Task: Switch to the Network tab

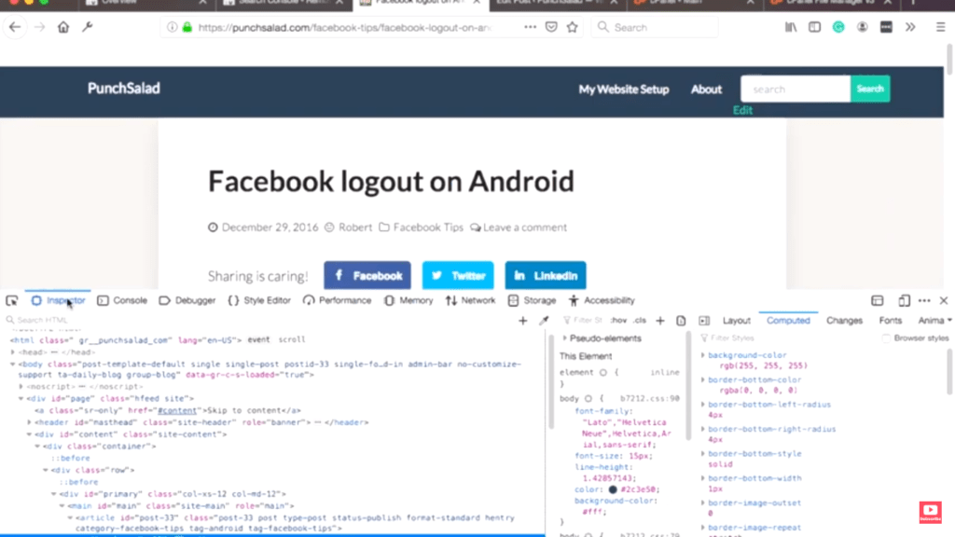Action: pyautogui.click(x=470, y=300)
